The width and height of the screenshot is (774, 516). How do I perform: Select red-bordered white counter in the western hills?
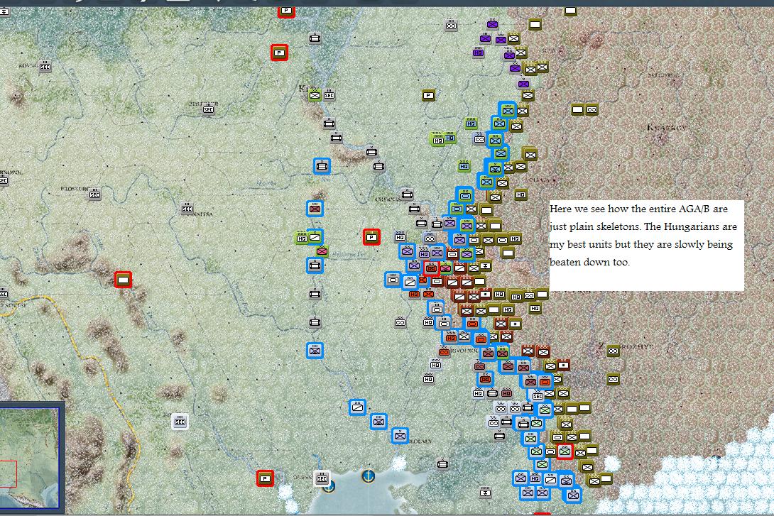tap(124, 280)
